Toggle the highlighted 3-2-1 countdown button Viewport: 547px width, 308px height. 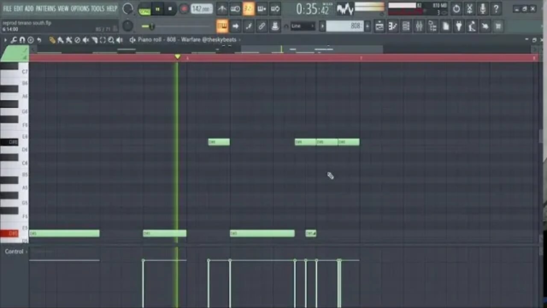coord(249,9)
